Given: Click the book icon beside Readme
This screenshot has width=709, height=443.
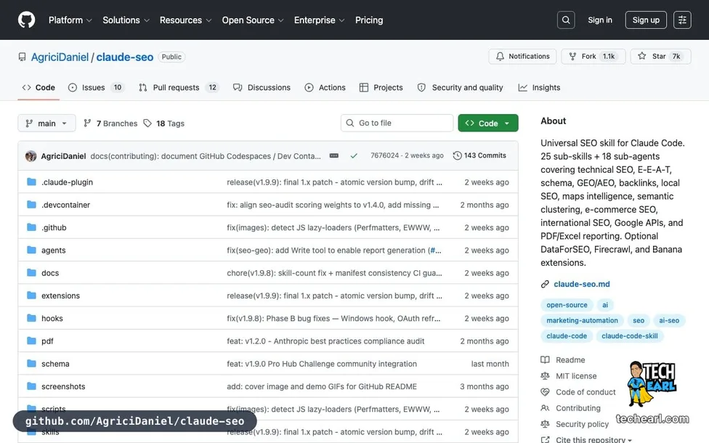Looking at the screenshot, I should coord(545,359).
